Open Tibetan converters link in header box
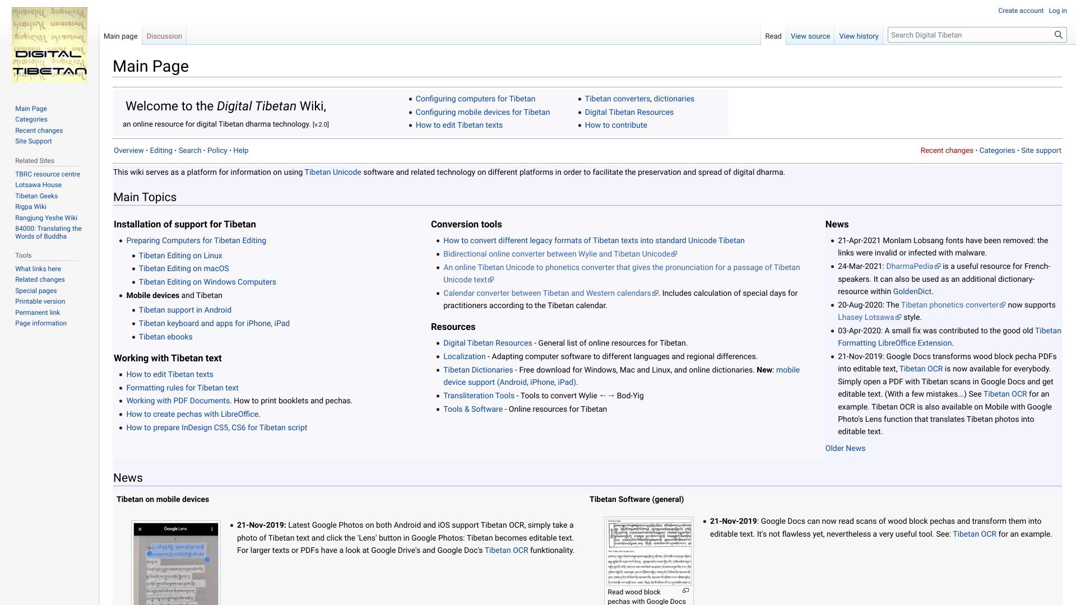1076x605 pixels. click(617, 99)
